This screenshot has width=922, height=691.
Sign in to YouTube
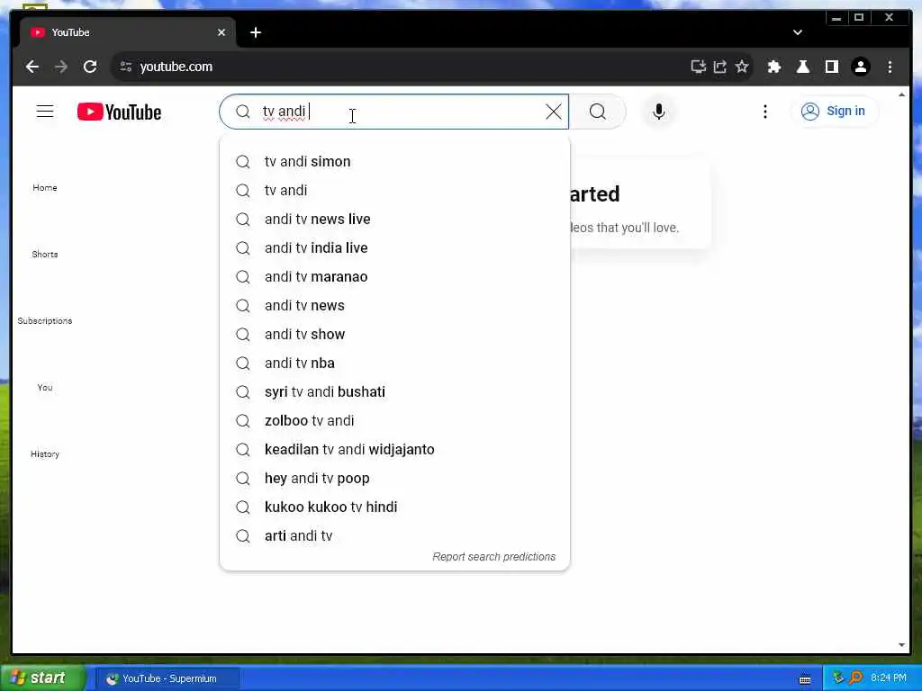click(834, 111)
